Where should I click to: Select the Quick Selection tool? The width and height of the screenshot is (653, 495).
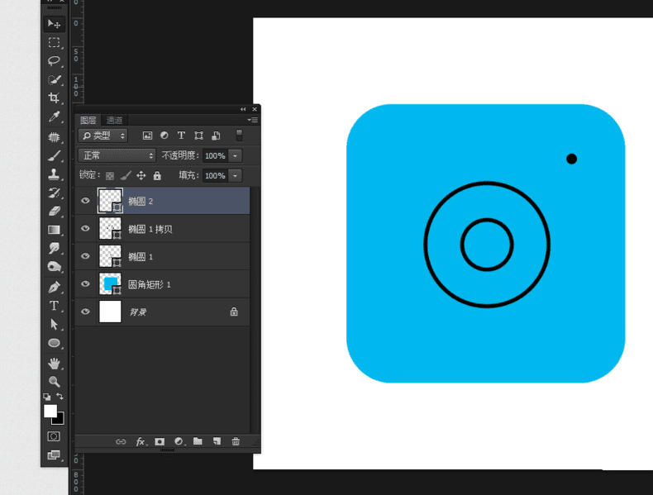(54, 79)
